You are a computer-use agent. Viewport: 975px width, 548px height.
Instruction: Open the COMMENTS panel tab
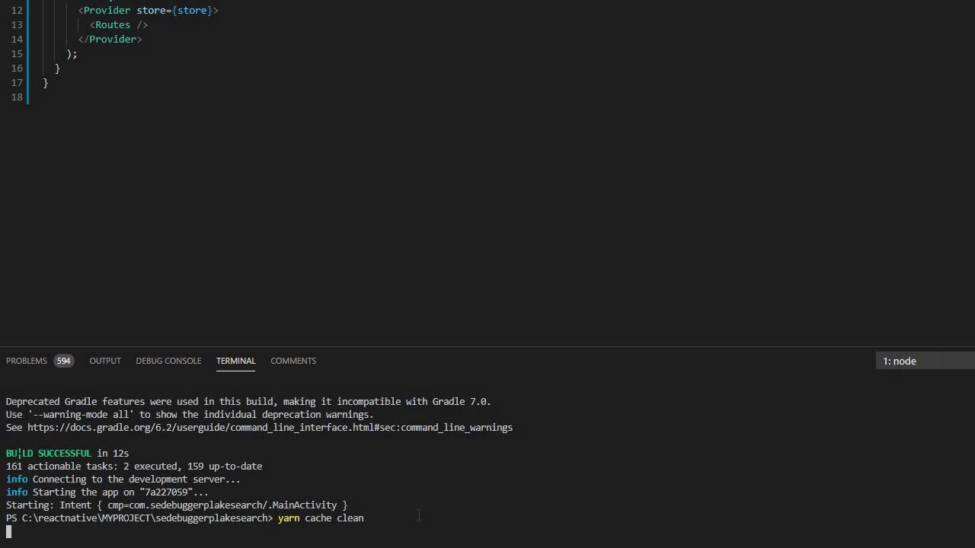(x=293, y=361)
